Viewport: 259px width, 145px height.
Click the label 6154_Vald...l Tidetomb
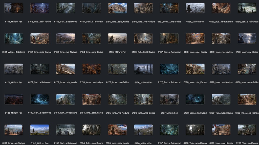92,22
